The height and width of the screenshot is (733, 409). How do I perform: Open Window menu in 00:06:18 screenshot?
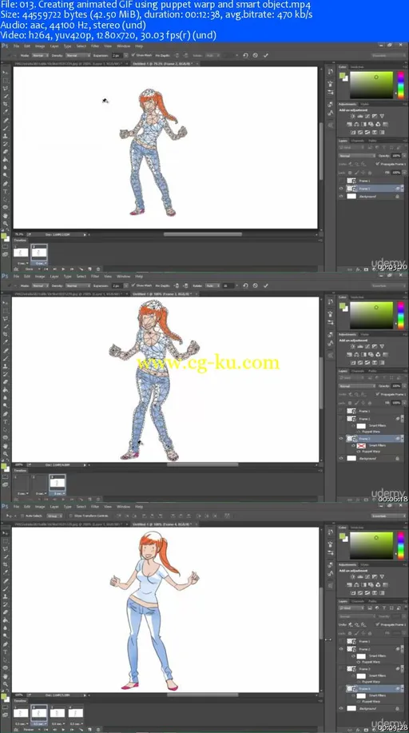[123, 277]
